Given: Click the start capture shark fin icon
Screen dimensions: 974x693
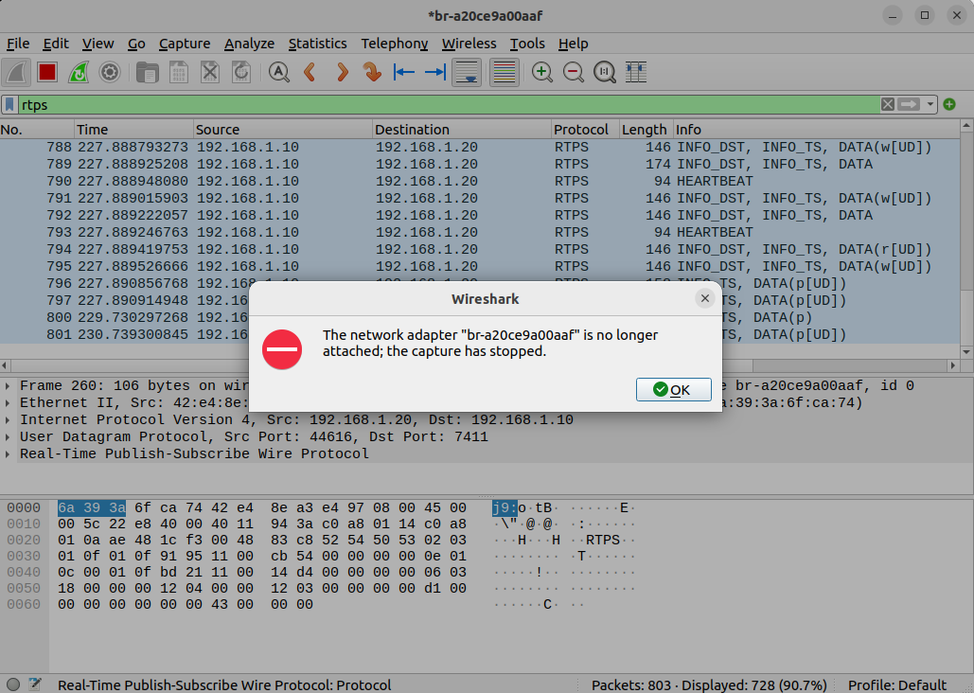Looking at the screenshot, I should coord(17,73).
